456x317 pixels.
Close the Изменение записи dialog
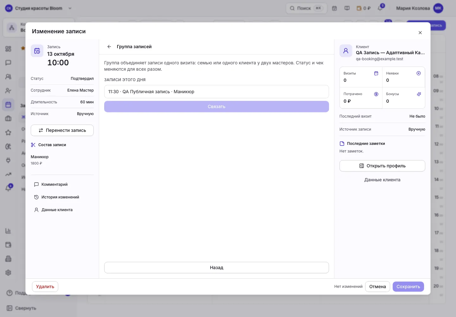(x=420, y=33)
